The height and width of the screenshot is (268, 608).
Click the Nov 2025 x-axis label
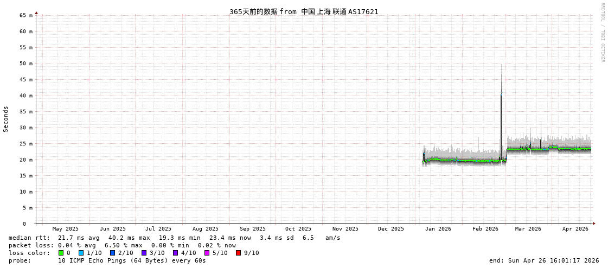[x=345, y=229]
